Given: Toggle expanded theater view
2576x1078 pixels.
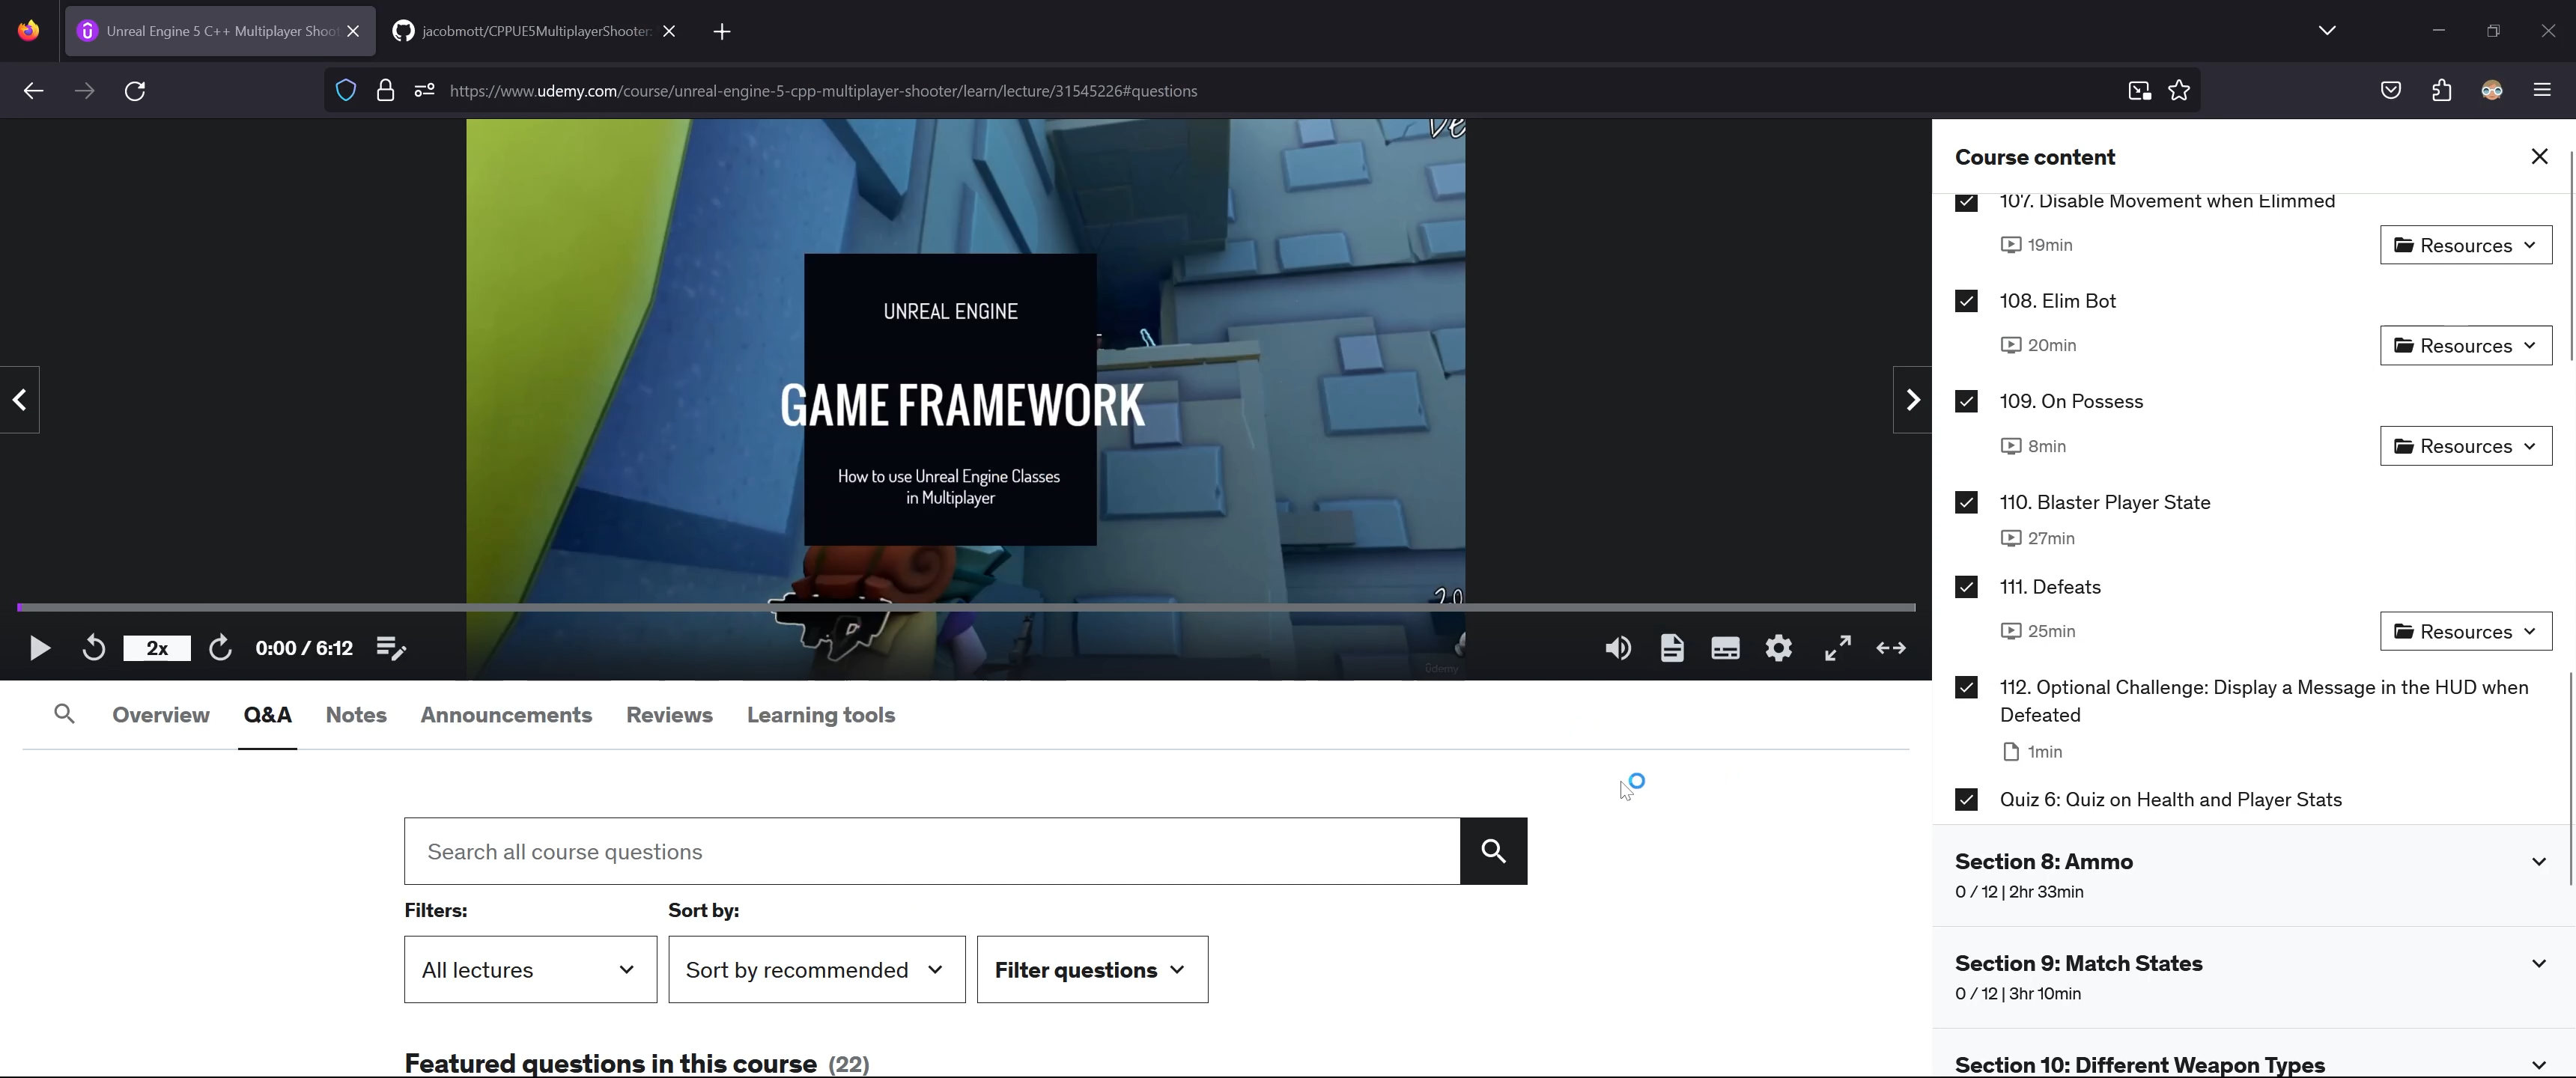Looking at the screenshot, I should tap(1890, 648).
